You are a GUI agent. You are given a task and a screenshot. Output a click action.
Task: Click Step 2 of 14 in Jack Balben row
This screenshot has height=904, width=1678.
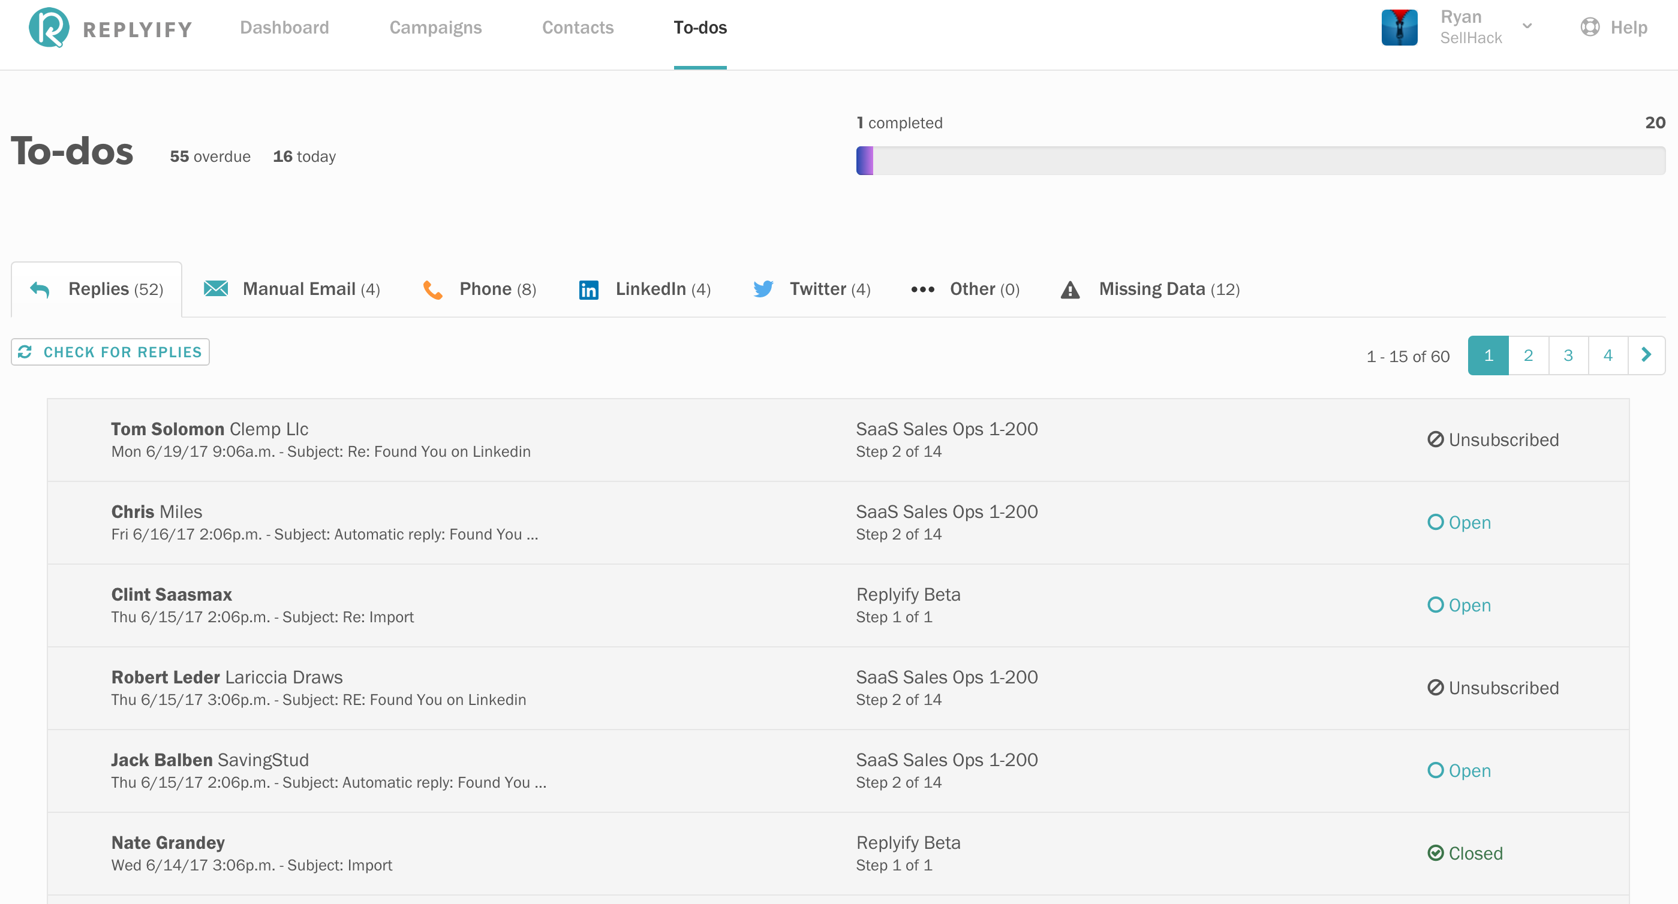[x=898, y=782]
